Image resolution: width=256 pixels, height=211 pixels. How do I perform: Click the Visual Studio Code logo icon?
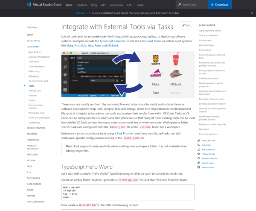point(29,5)
